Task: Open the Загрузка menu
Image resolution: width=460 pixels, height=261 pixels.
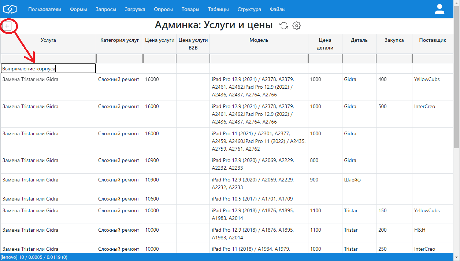Action: click(135, 9)
